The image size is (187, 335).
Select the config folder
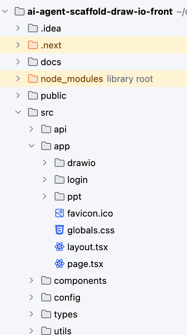pos(93,298)
